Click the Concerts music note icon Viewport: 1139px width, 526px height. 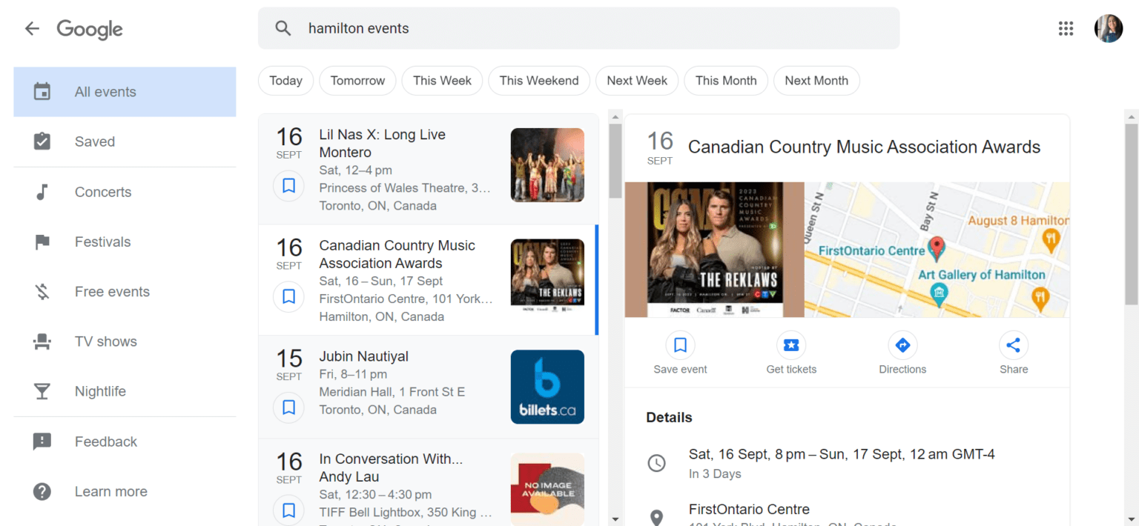tap(42, 192)
